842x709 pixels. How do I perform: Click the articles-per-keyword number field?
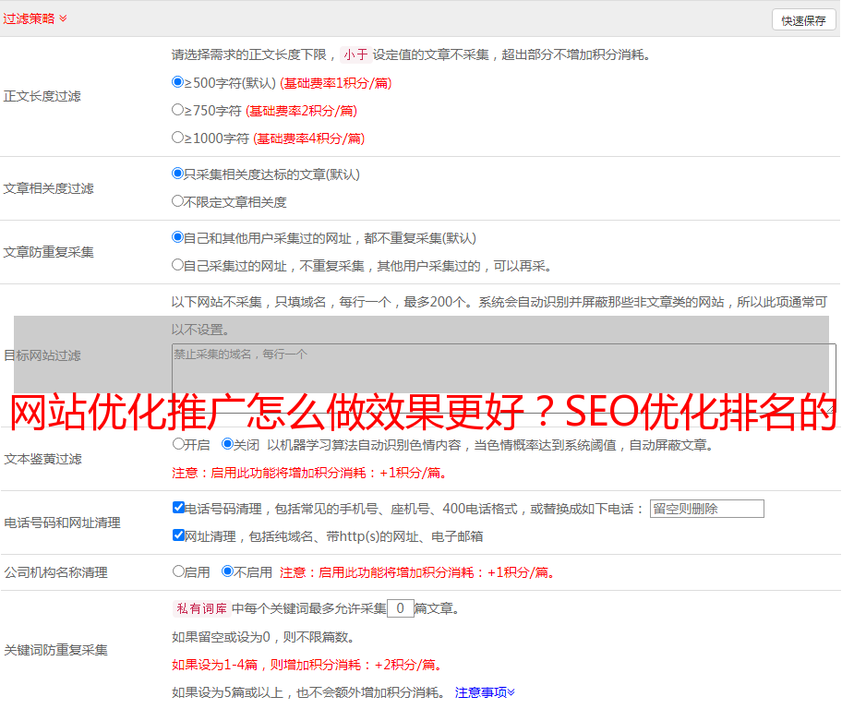[400, 608]
